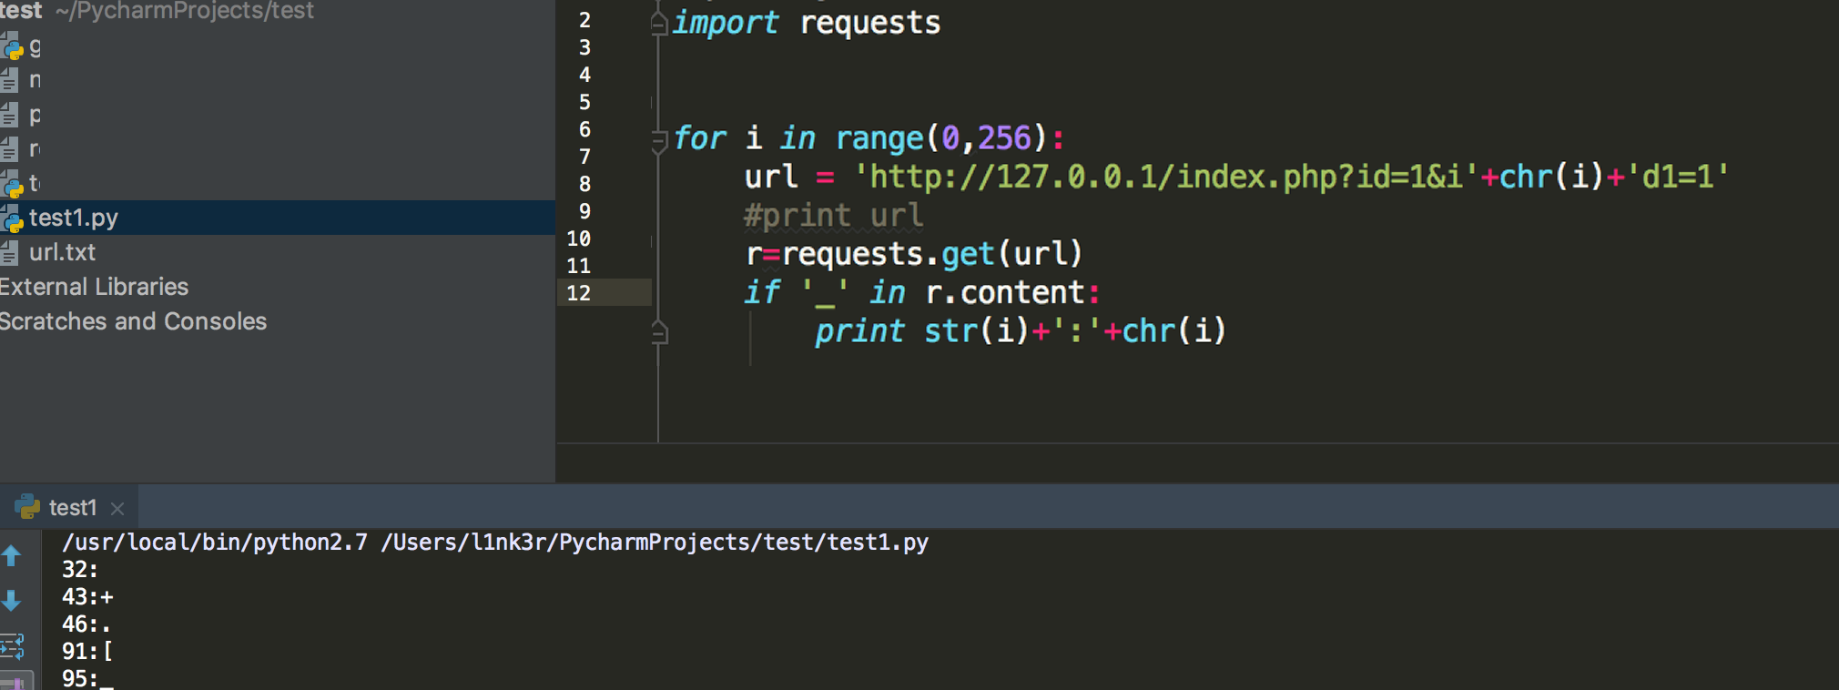Image resolution: width=1839 pixels, height=690 pixels.
Task: Click the up arrow in the run console
Action: coord(12,556)
